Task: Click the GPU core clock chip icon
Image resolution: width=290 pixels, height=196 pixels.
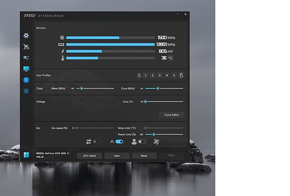Action: point(62,37)
